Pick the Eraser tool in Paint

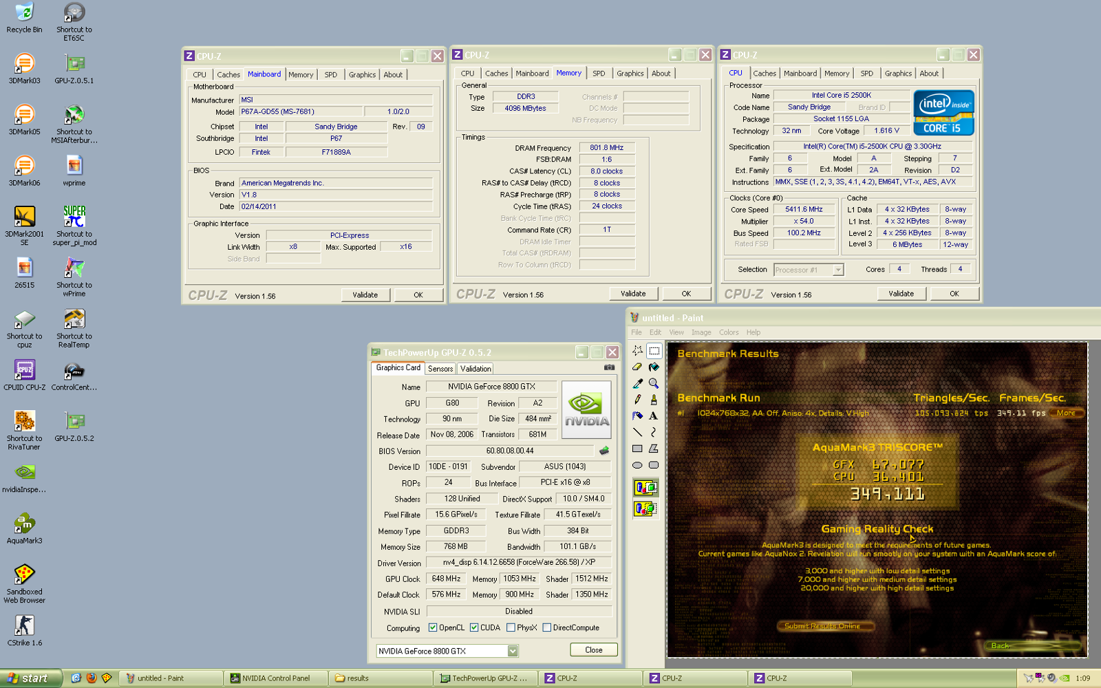pos(637,367)
